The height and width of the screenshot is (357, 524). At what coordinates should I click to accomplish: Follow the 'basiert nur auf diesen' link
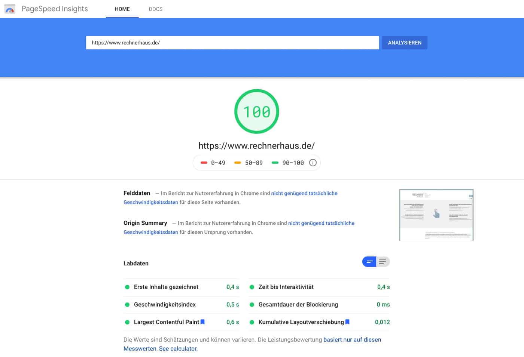tap(352, 339)
